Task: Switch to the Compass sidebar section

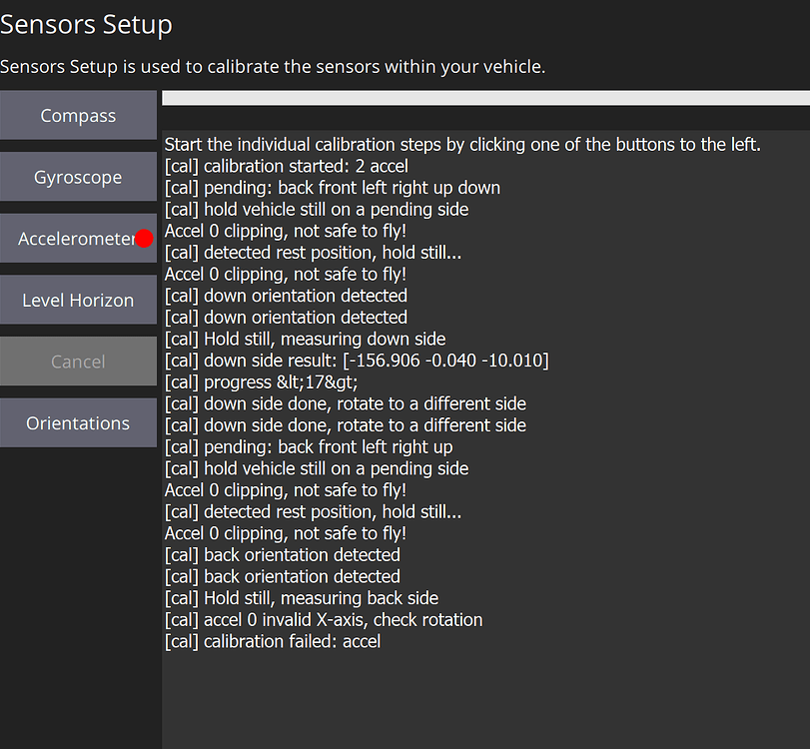Action: [78, 115]
